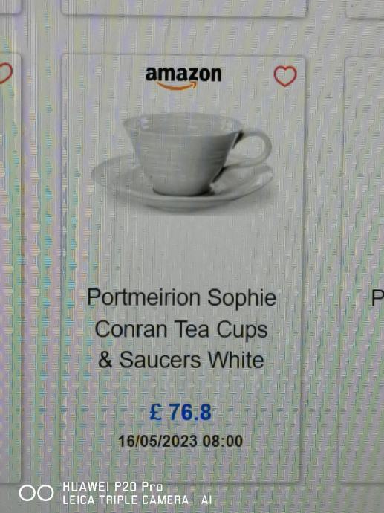
Task: Open the partly visible card on the left
Action: (10, 267)
